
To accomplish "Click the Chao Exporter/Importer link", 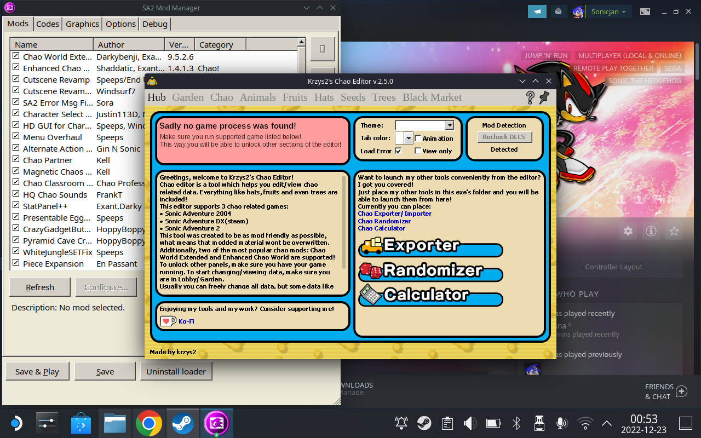I will (x=395, y=214).
